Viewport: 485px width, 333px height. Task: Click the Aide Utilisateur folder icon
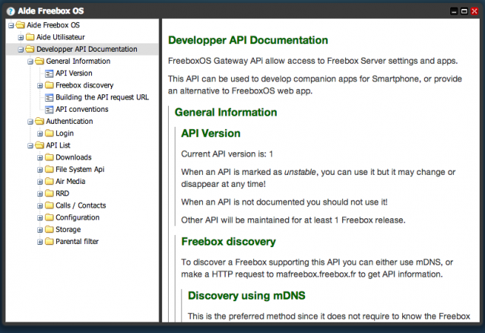click(x=30, y=36)
